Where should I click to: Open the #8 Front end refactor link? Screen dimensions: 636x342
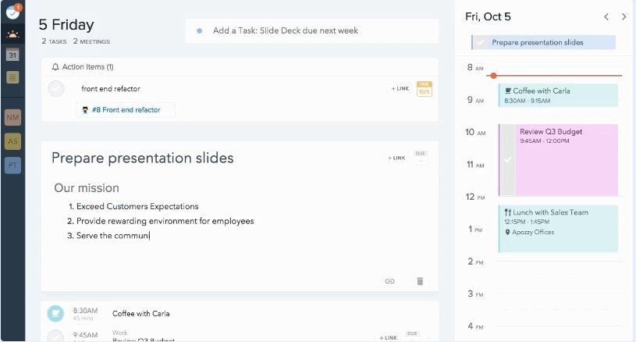point(126,110)
